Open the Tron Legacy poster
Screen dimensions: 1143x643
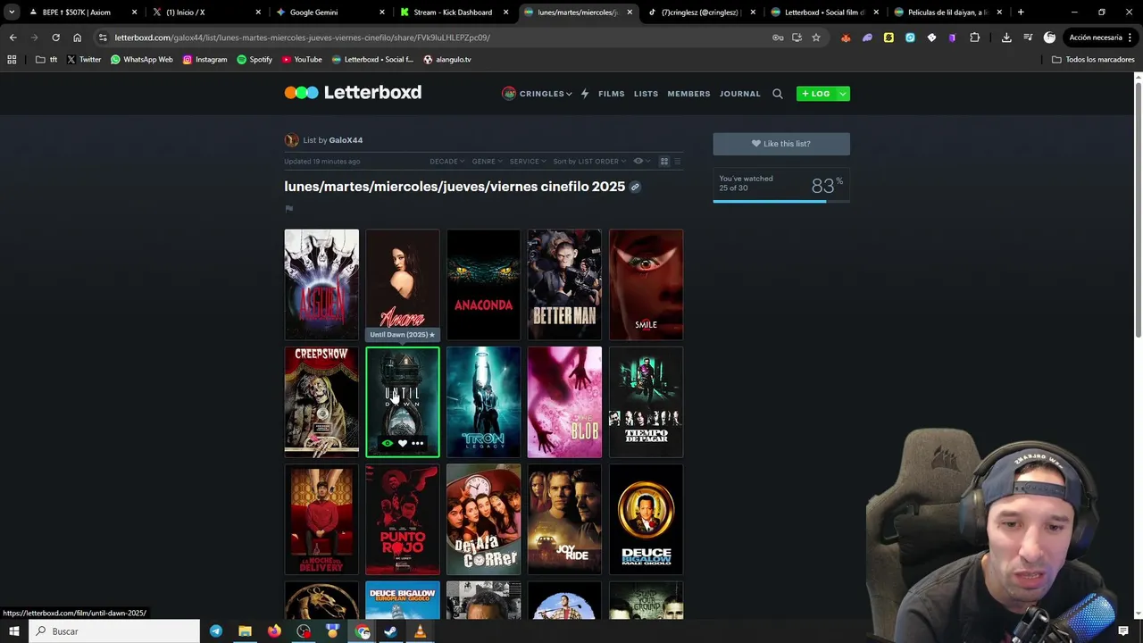coord(483,402)
